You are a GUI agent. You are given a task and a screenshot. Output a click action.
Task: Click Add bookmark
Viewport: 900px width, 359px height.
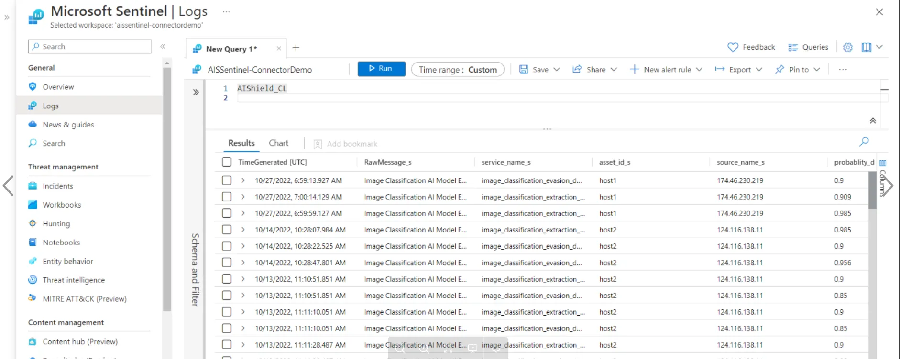coord(345,144)
